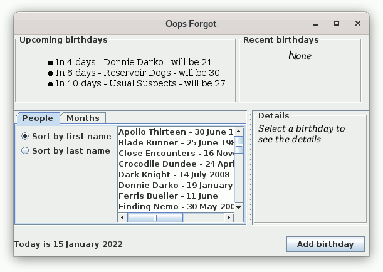383x272 pixels.
Task: Maximize the Oops Forgot window
Action: tap(337, 24)
